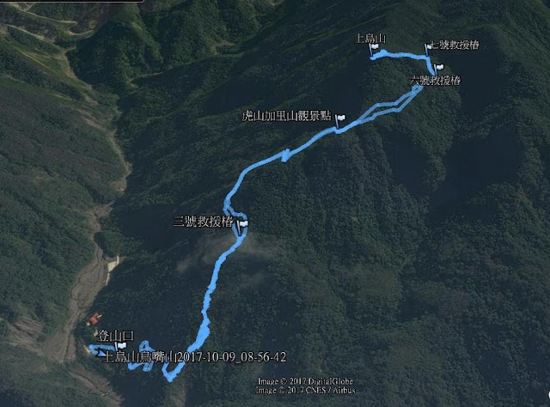This screenshot has height=407, width=550.
Task: Click the DigitalGlobe image copyright text
Action: click(x=305, y=381)
